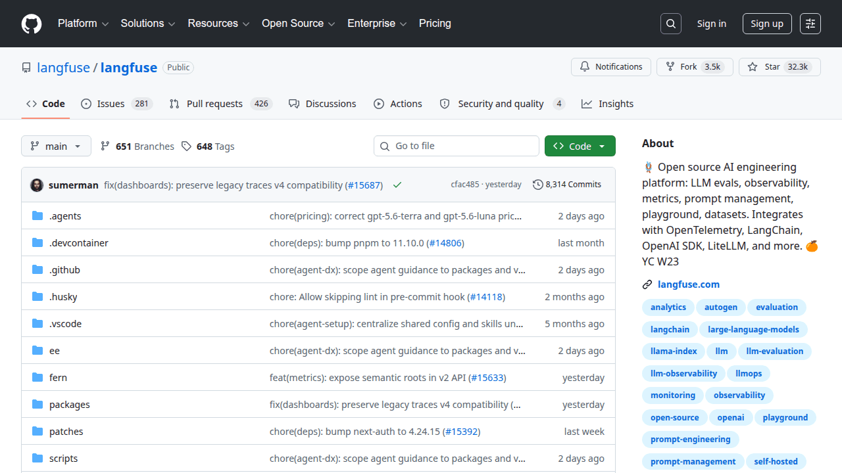The image size is (842, 473).
Task: Expand the Open Source menu
Action: pos(299,24)
